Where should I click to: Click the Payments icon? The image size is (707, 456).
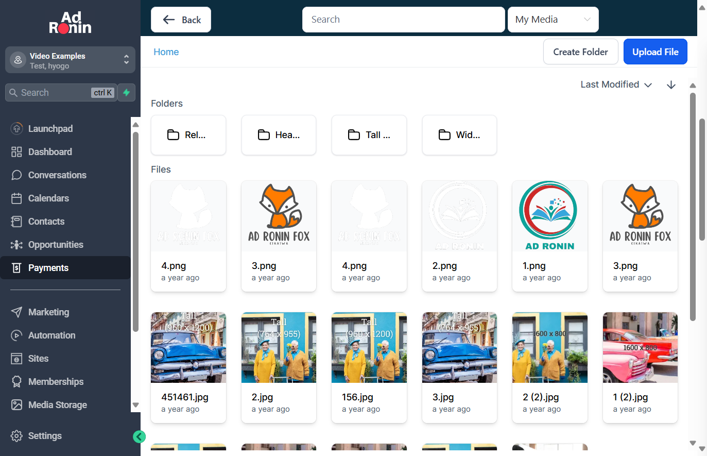[16, 267]
